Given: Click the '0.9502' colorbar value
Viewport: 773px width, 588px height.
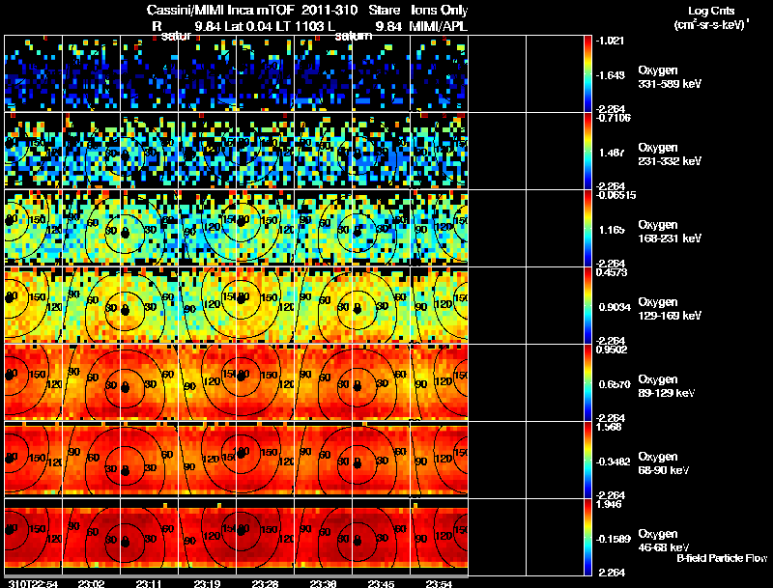Looking at the screenshot, I should coord(612,350).
